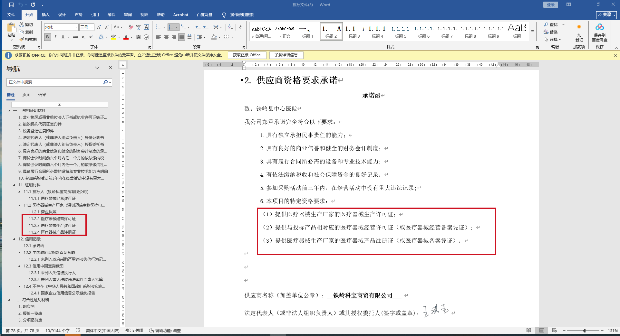This screenshot has height=336, width=620.
Task: Align paragraph text to the left
Action: [x=159, y=37]
